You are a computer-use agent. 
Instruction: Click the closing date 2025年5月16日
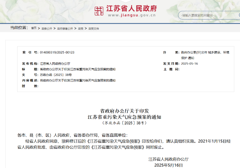point(168,165)
